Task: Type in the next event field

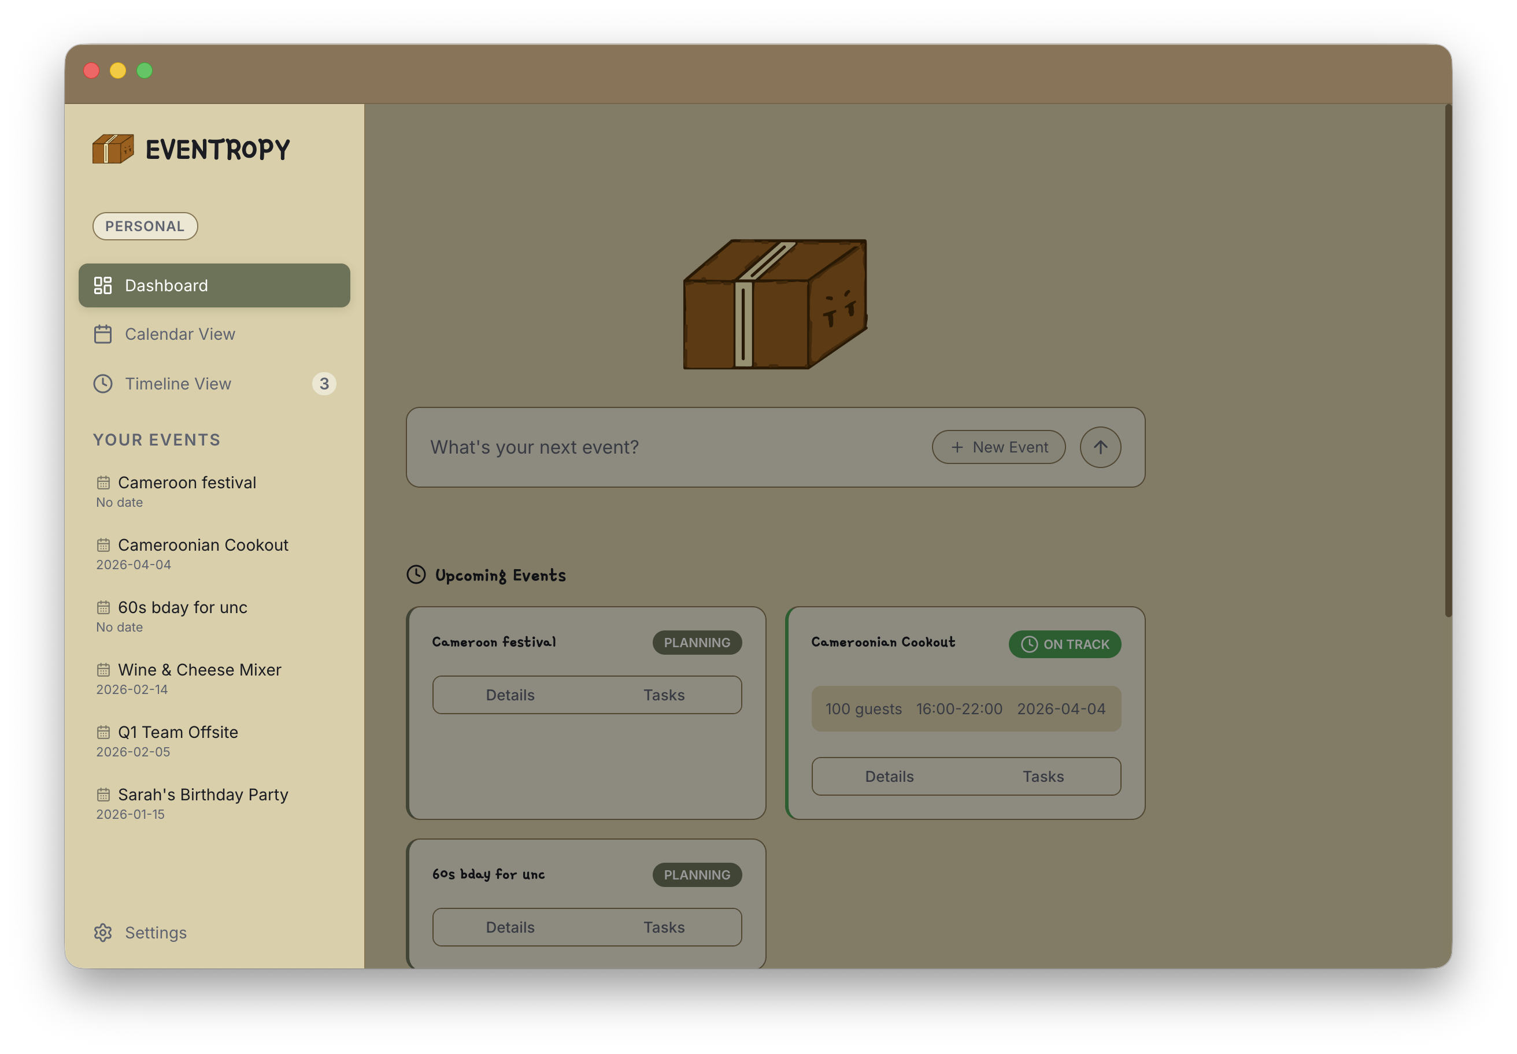Action: click(661, 447)
